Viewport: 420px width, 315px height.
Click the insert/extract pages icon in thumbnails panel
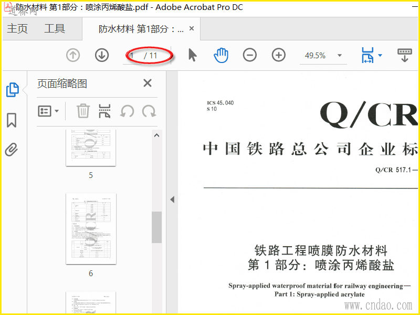[104, 111]
